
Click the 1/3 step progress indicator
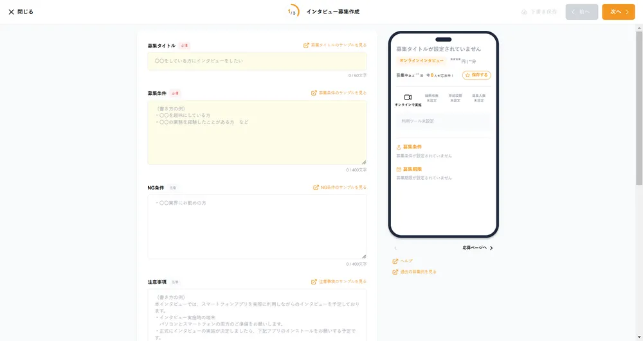(293, 12)
